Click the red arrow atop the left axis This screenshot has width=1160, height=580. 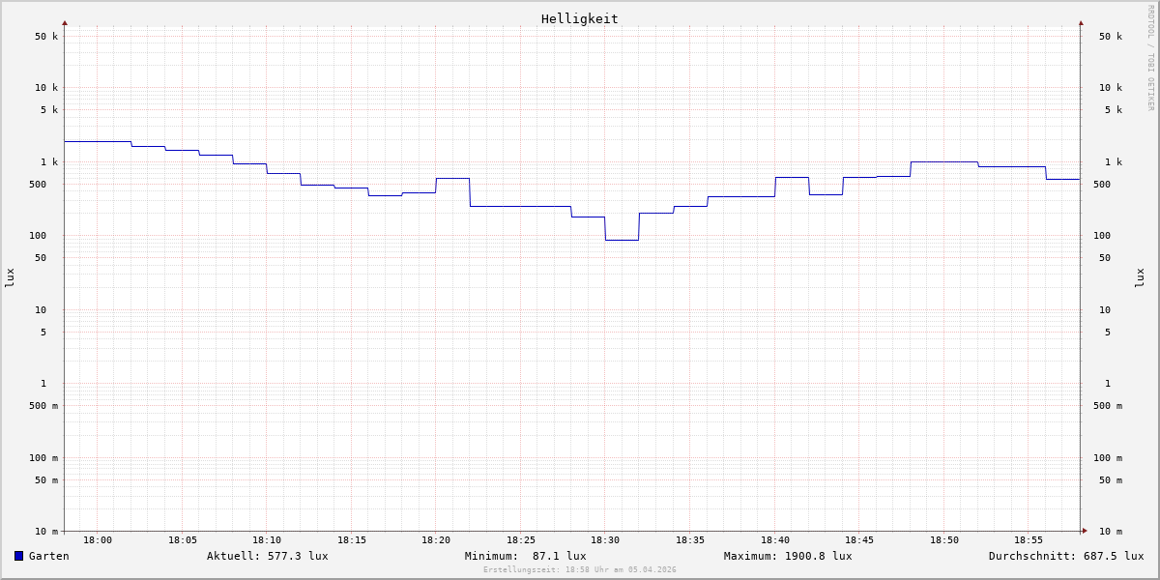[65, 22]
